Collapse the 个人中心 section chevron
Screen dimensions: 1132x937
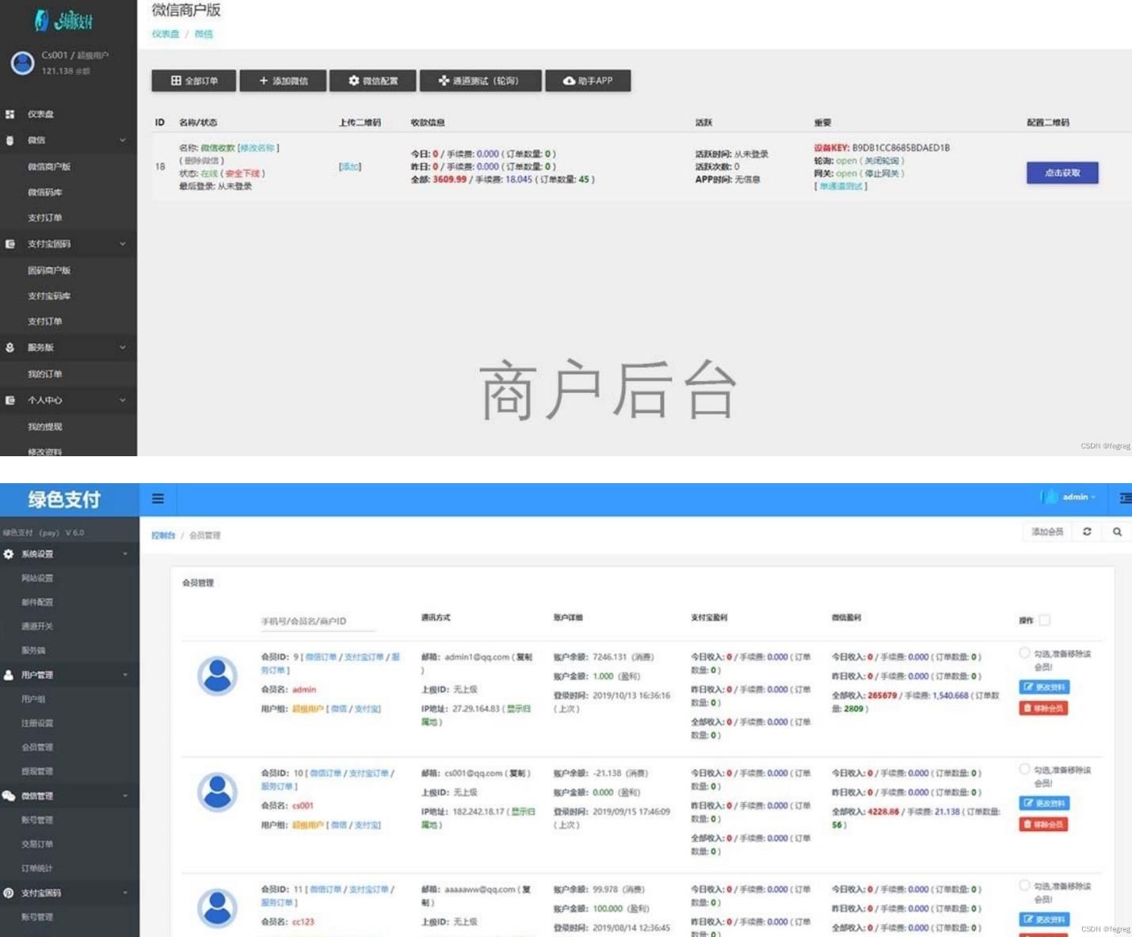point(123,400)
